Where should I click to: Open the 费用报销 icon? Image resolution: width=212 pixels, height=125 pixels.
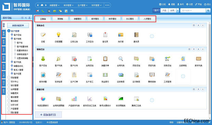[152, 75]
